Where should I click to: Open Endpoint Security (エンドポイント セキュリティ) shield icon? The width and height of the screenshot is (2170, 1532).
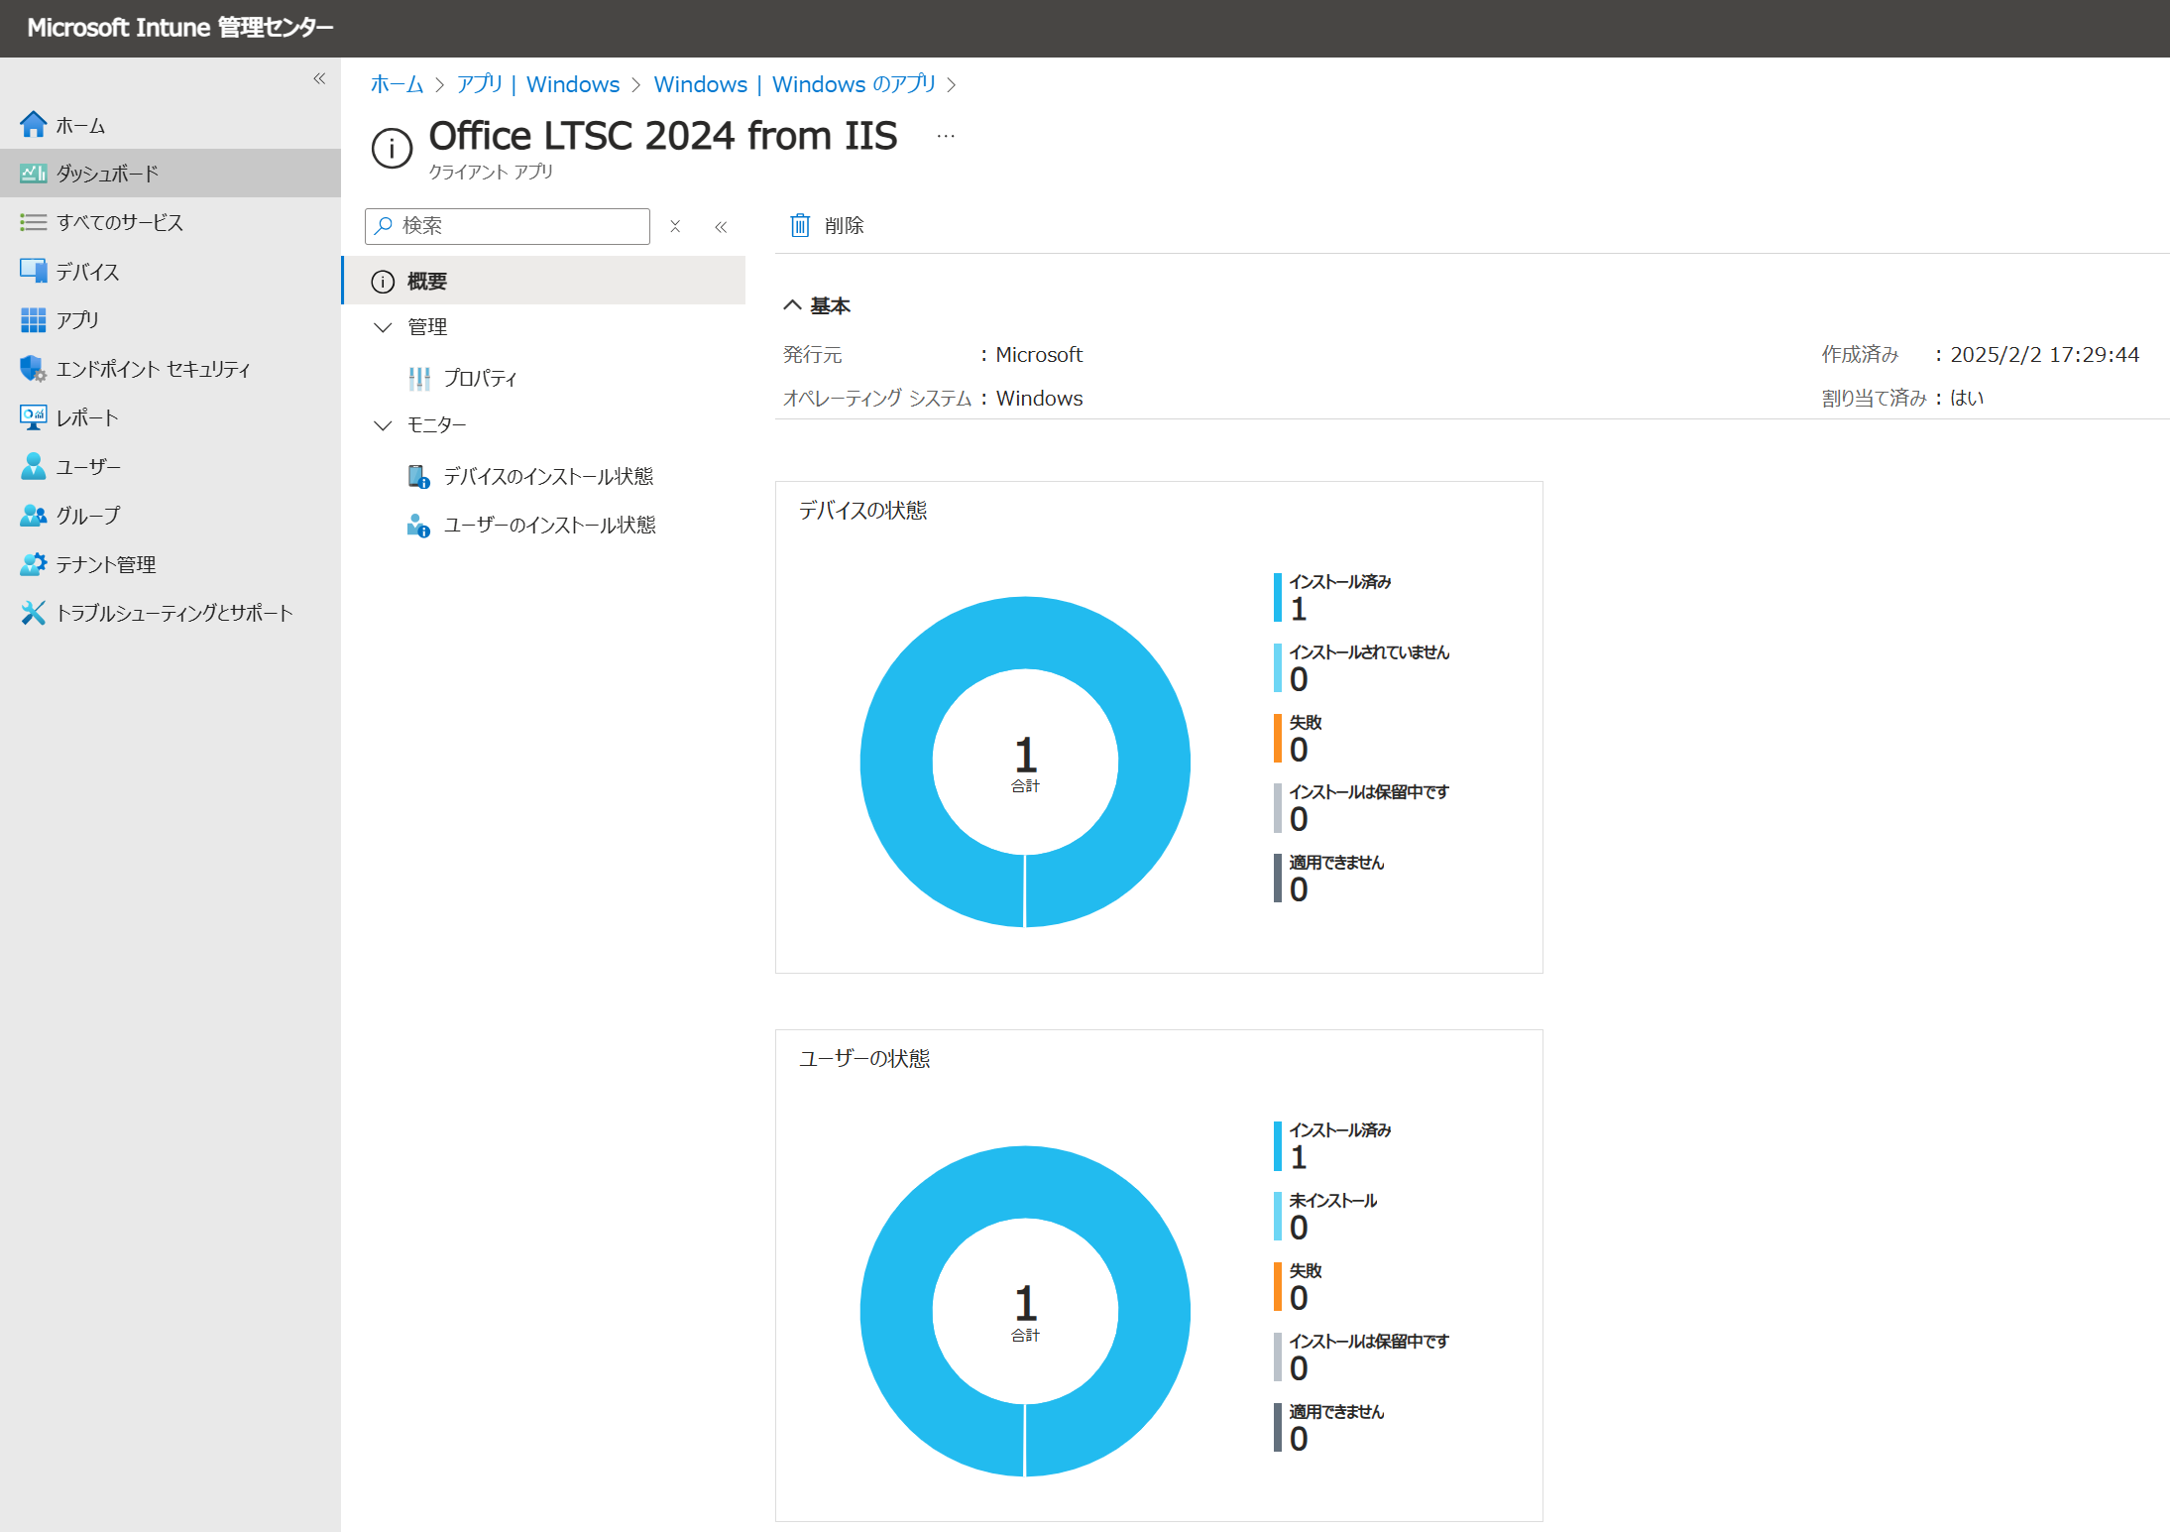[33, 369]
